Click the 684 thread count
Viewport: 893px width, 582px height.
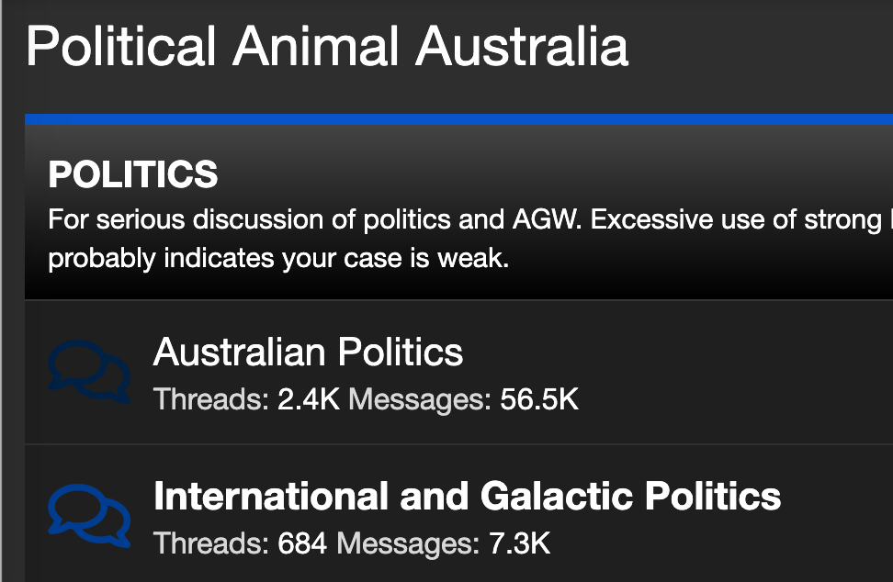(302, 543)
